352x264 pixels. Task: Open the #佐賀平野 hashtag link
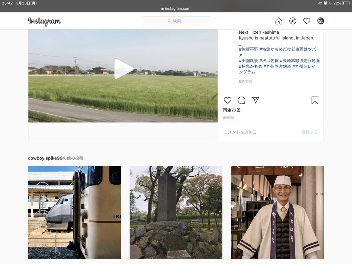[x=248, y=49]
